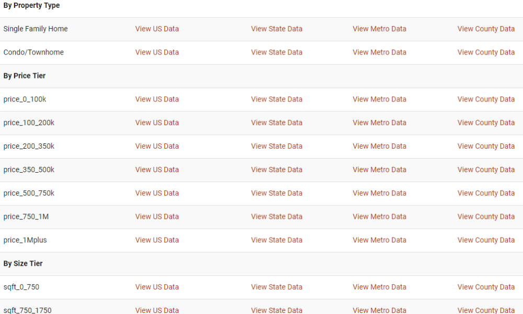Select View State Data for price_500_750k
The height and width of the screenshot is (314, 523).
pos(277,193)
